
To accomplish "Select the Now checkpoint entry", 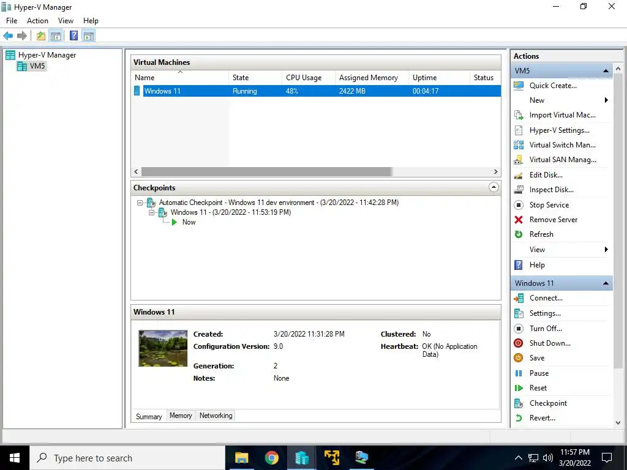I will click(189, 222).
